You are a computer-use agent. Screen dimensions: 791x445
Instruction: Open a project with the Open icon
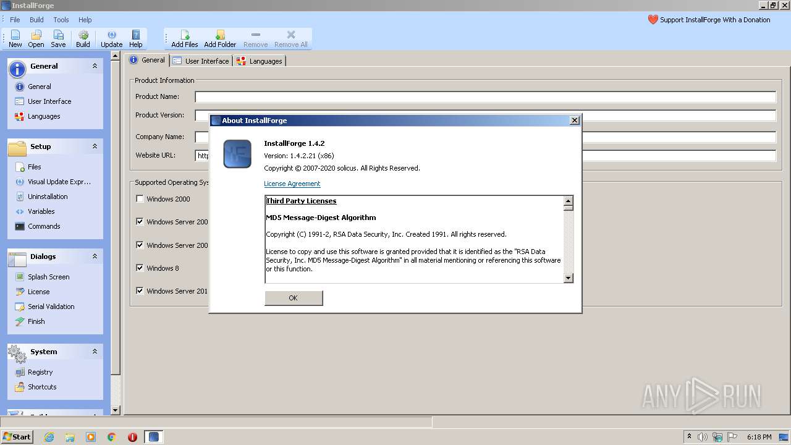tap(36, 38)
